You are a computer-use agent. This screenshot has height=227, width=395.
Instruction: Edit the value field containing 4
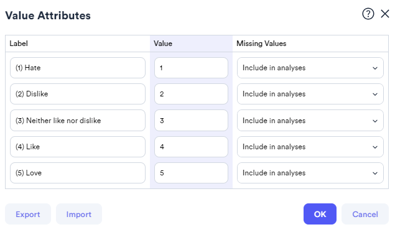[191, 147]
